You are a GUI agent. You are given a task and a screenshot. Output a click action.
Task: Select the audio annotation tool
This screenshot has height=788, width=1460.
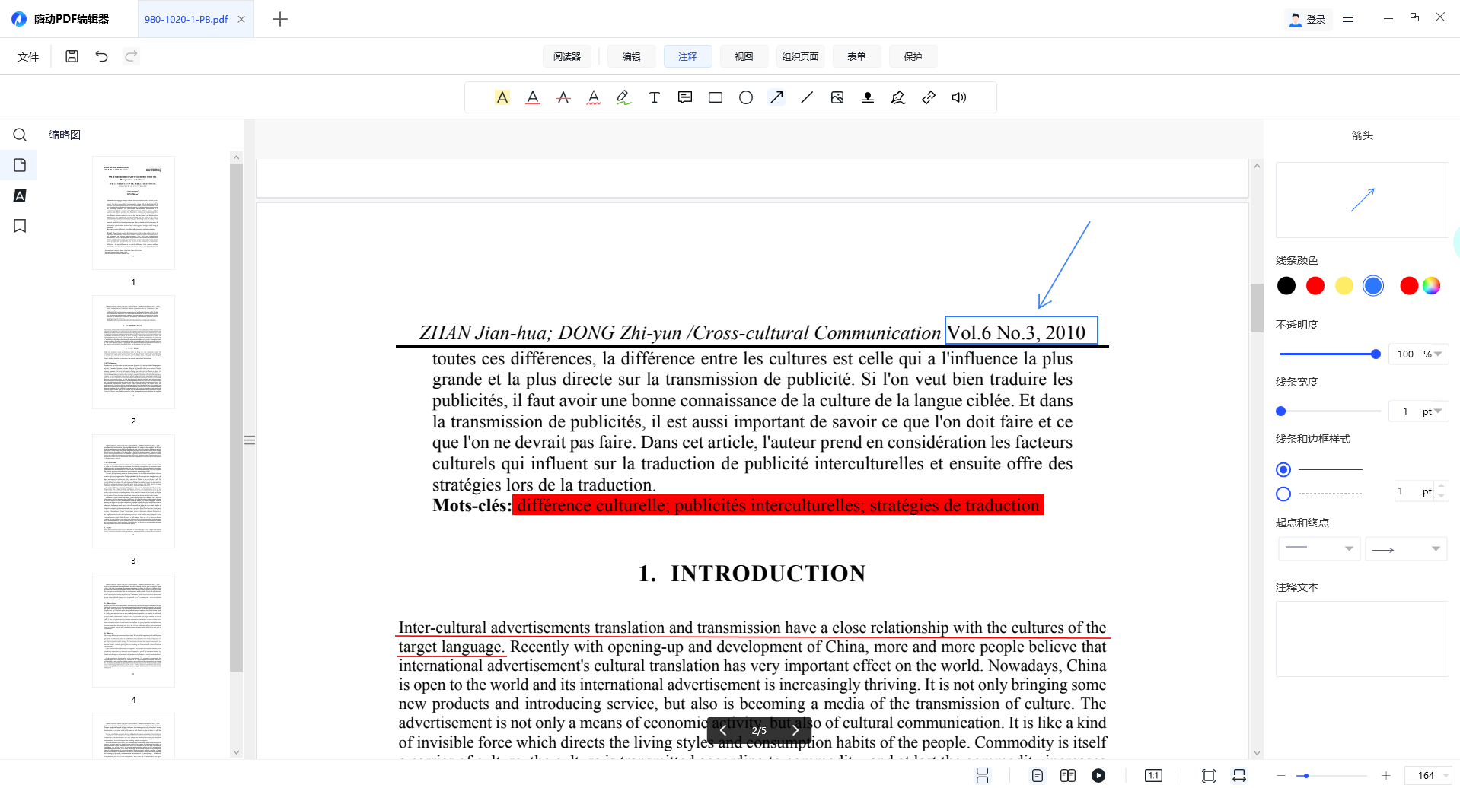[959, 97]
